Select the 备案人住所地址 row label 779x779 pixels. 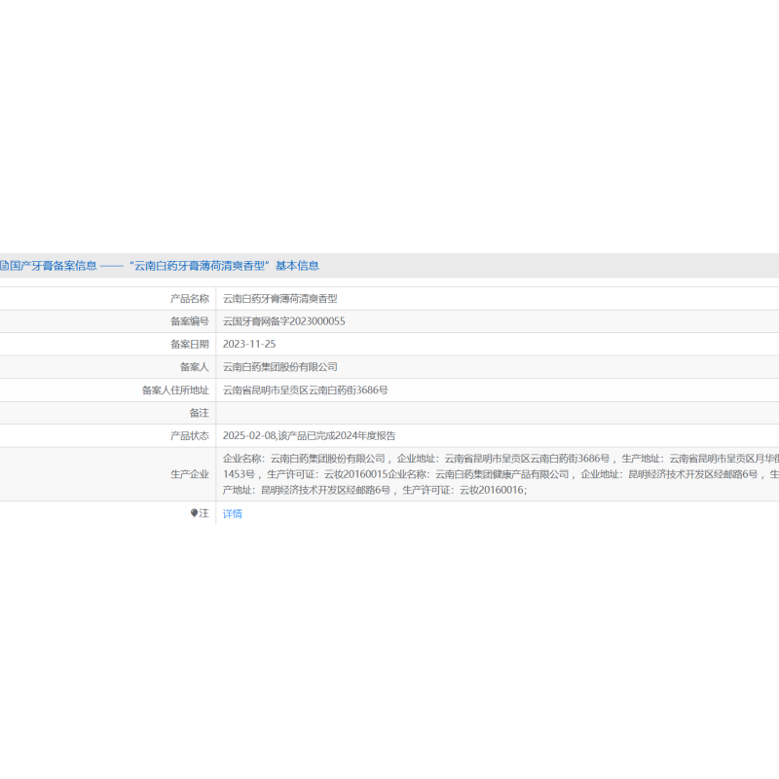[x=175, y=389]
